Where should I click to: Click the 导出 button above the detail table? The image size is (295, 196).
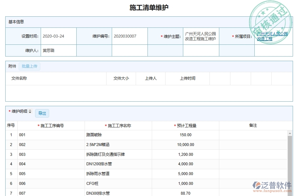click(42, 113)
